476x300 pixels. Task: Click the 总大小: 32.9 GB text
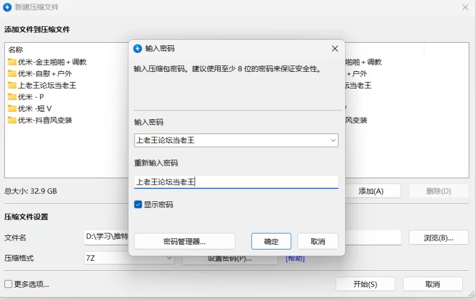click(x=31, y=191)
